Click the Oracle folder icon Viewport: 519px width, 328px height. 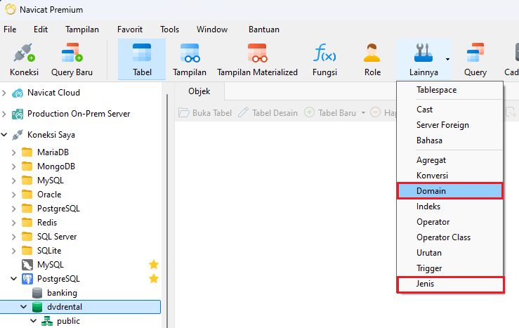[x=27, y=195]
